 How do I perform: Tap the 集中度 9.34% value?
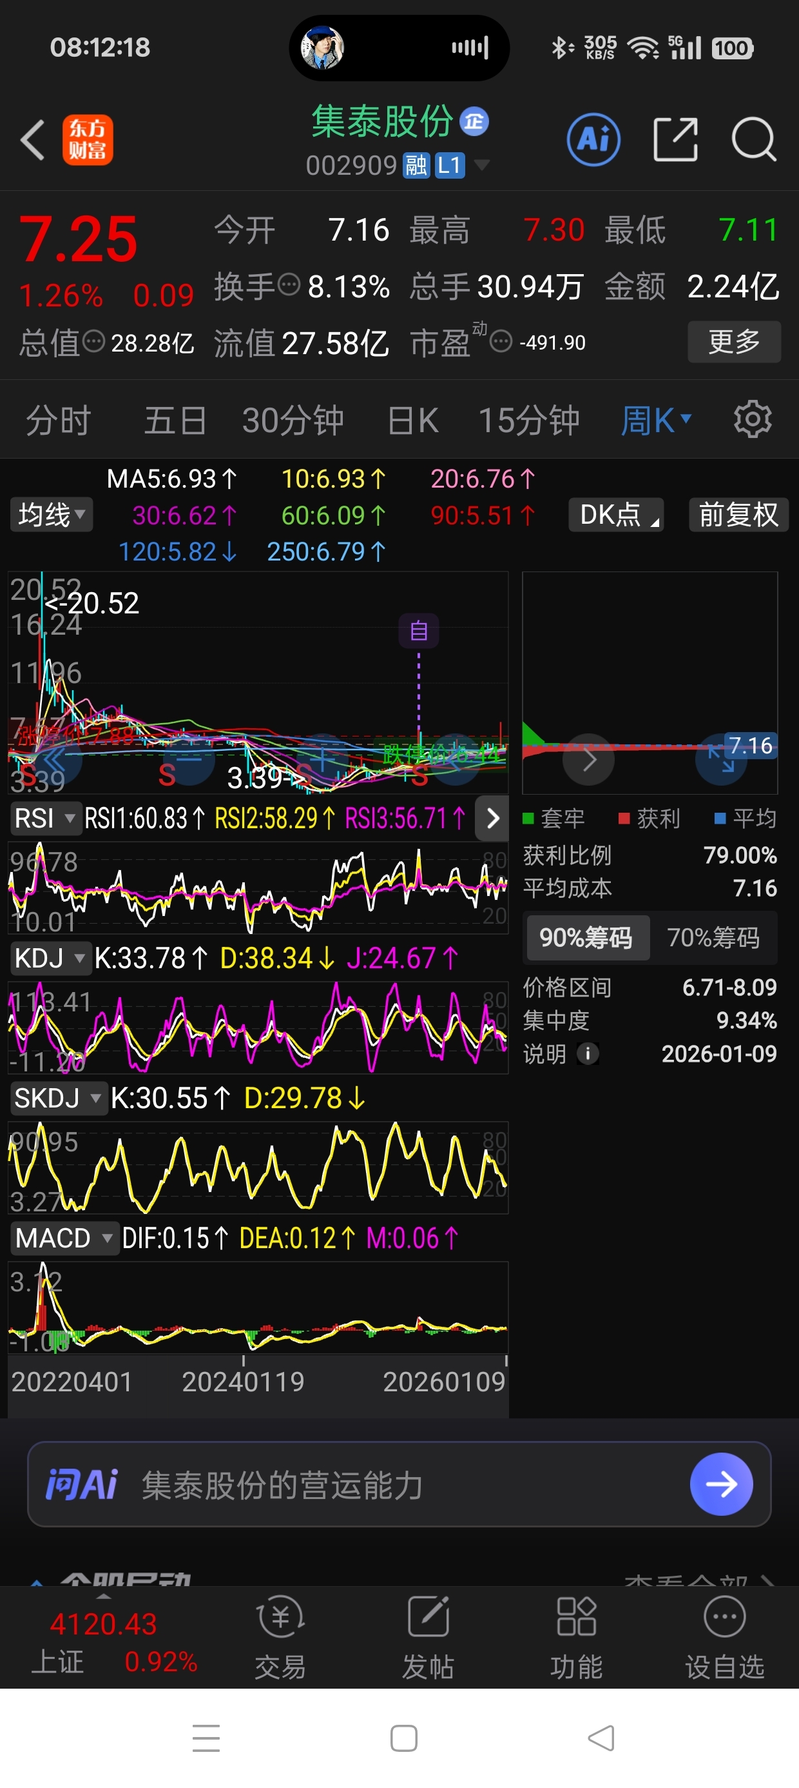coord(746,1020)
